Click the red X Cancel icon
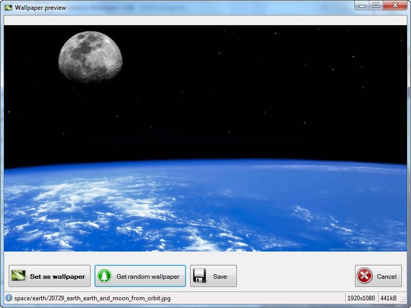 tap(364, 276)
